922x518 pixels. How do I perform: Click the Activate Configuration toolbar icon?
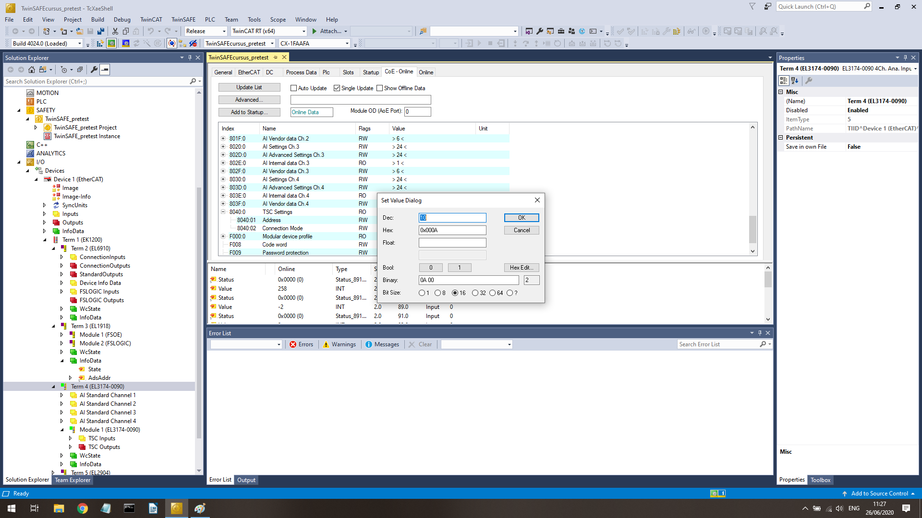(100, 44)
